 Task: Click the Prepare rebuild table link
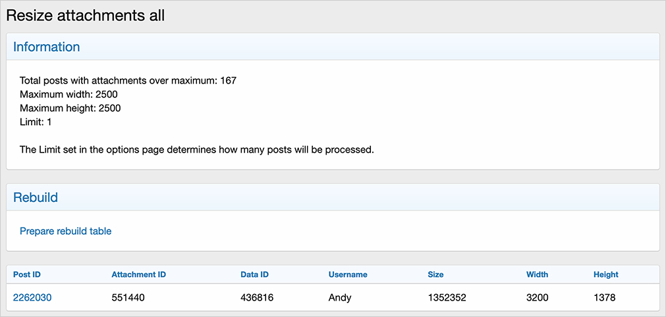[x=65, y=231]
